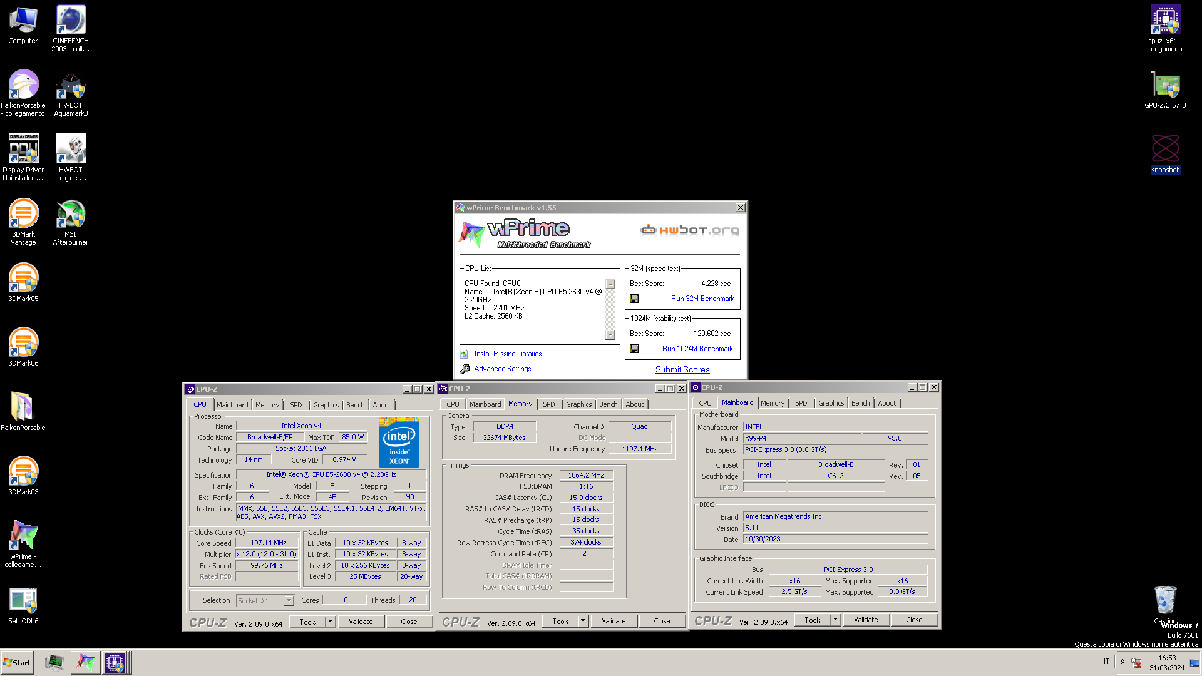Click the CPU List scrollbar down arrow
Viewport: 1202px width, 676px height.
[x=610, y=335]
